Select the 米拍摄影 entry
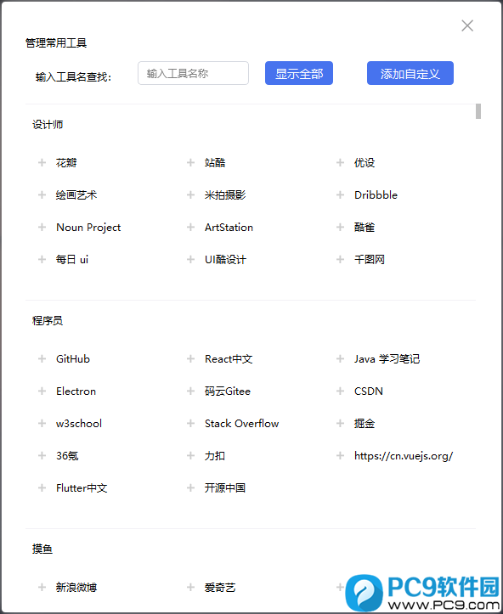Image resolution: width=503 pixels, height=614 pixels. tap(225, 194)
